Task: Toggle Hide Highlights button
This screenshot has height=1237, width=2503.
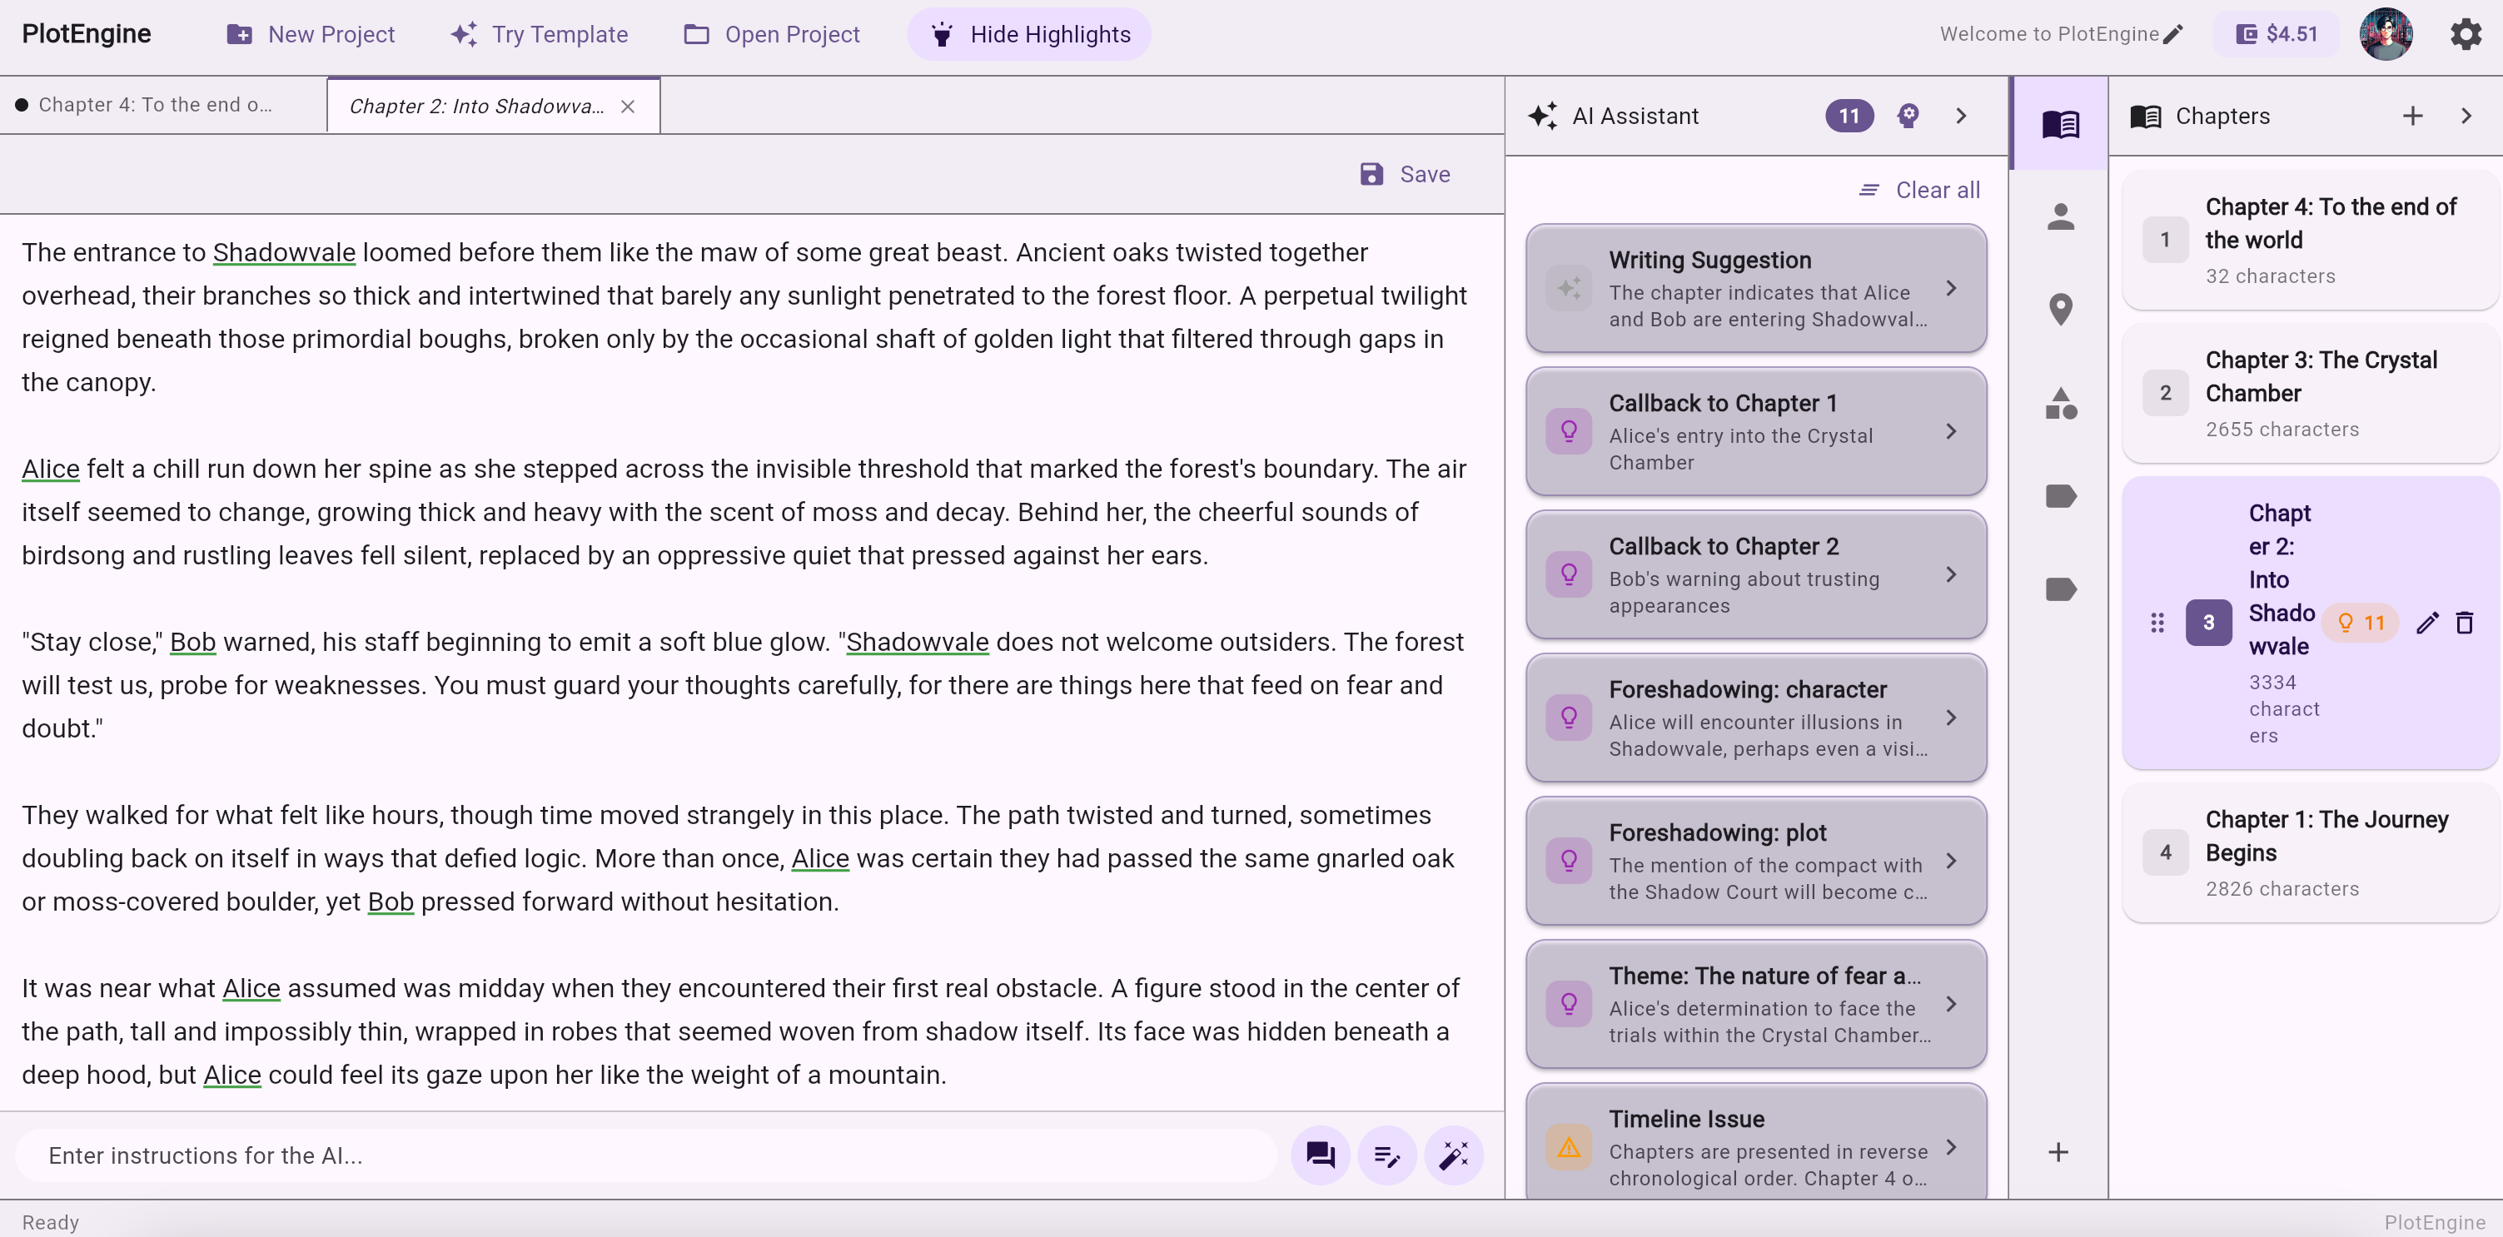Action: [x=1029, y=34]
